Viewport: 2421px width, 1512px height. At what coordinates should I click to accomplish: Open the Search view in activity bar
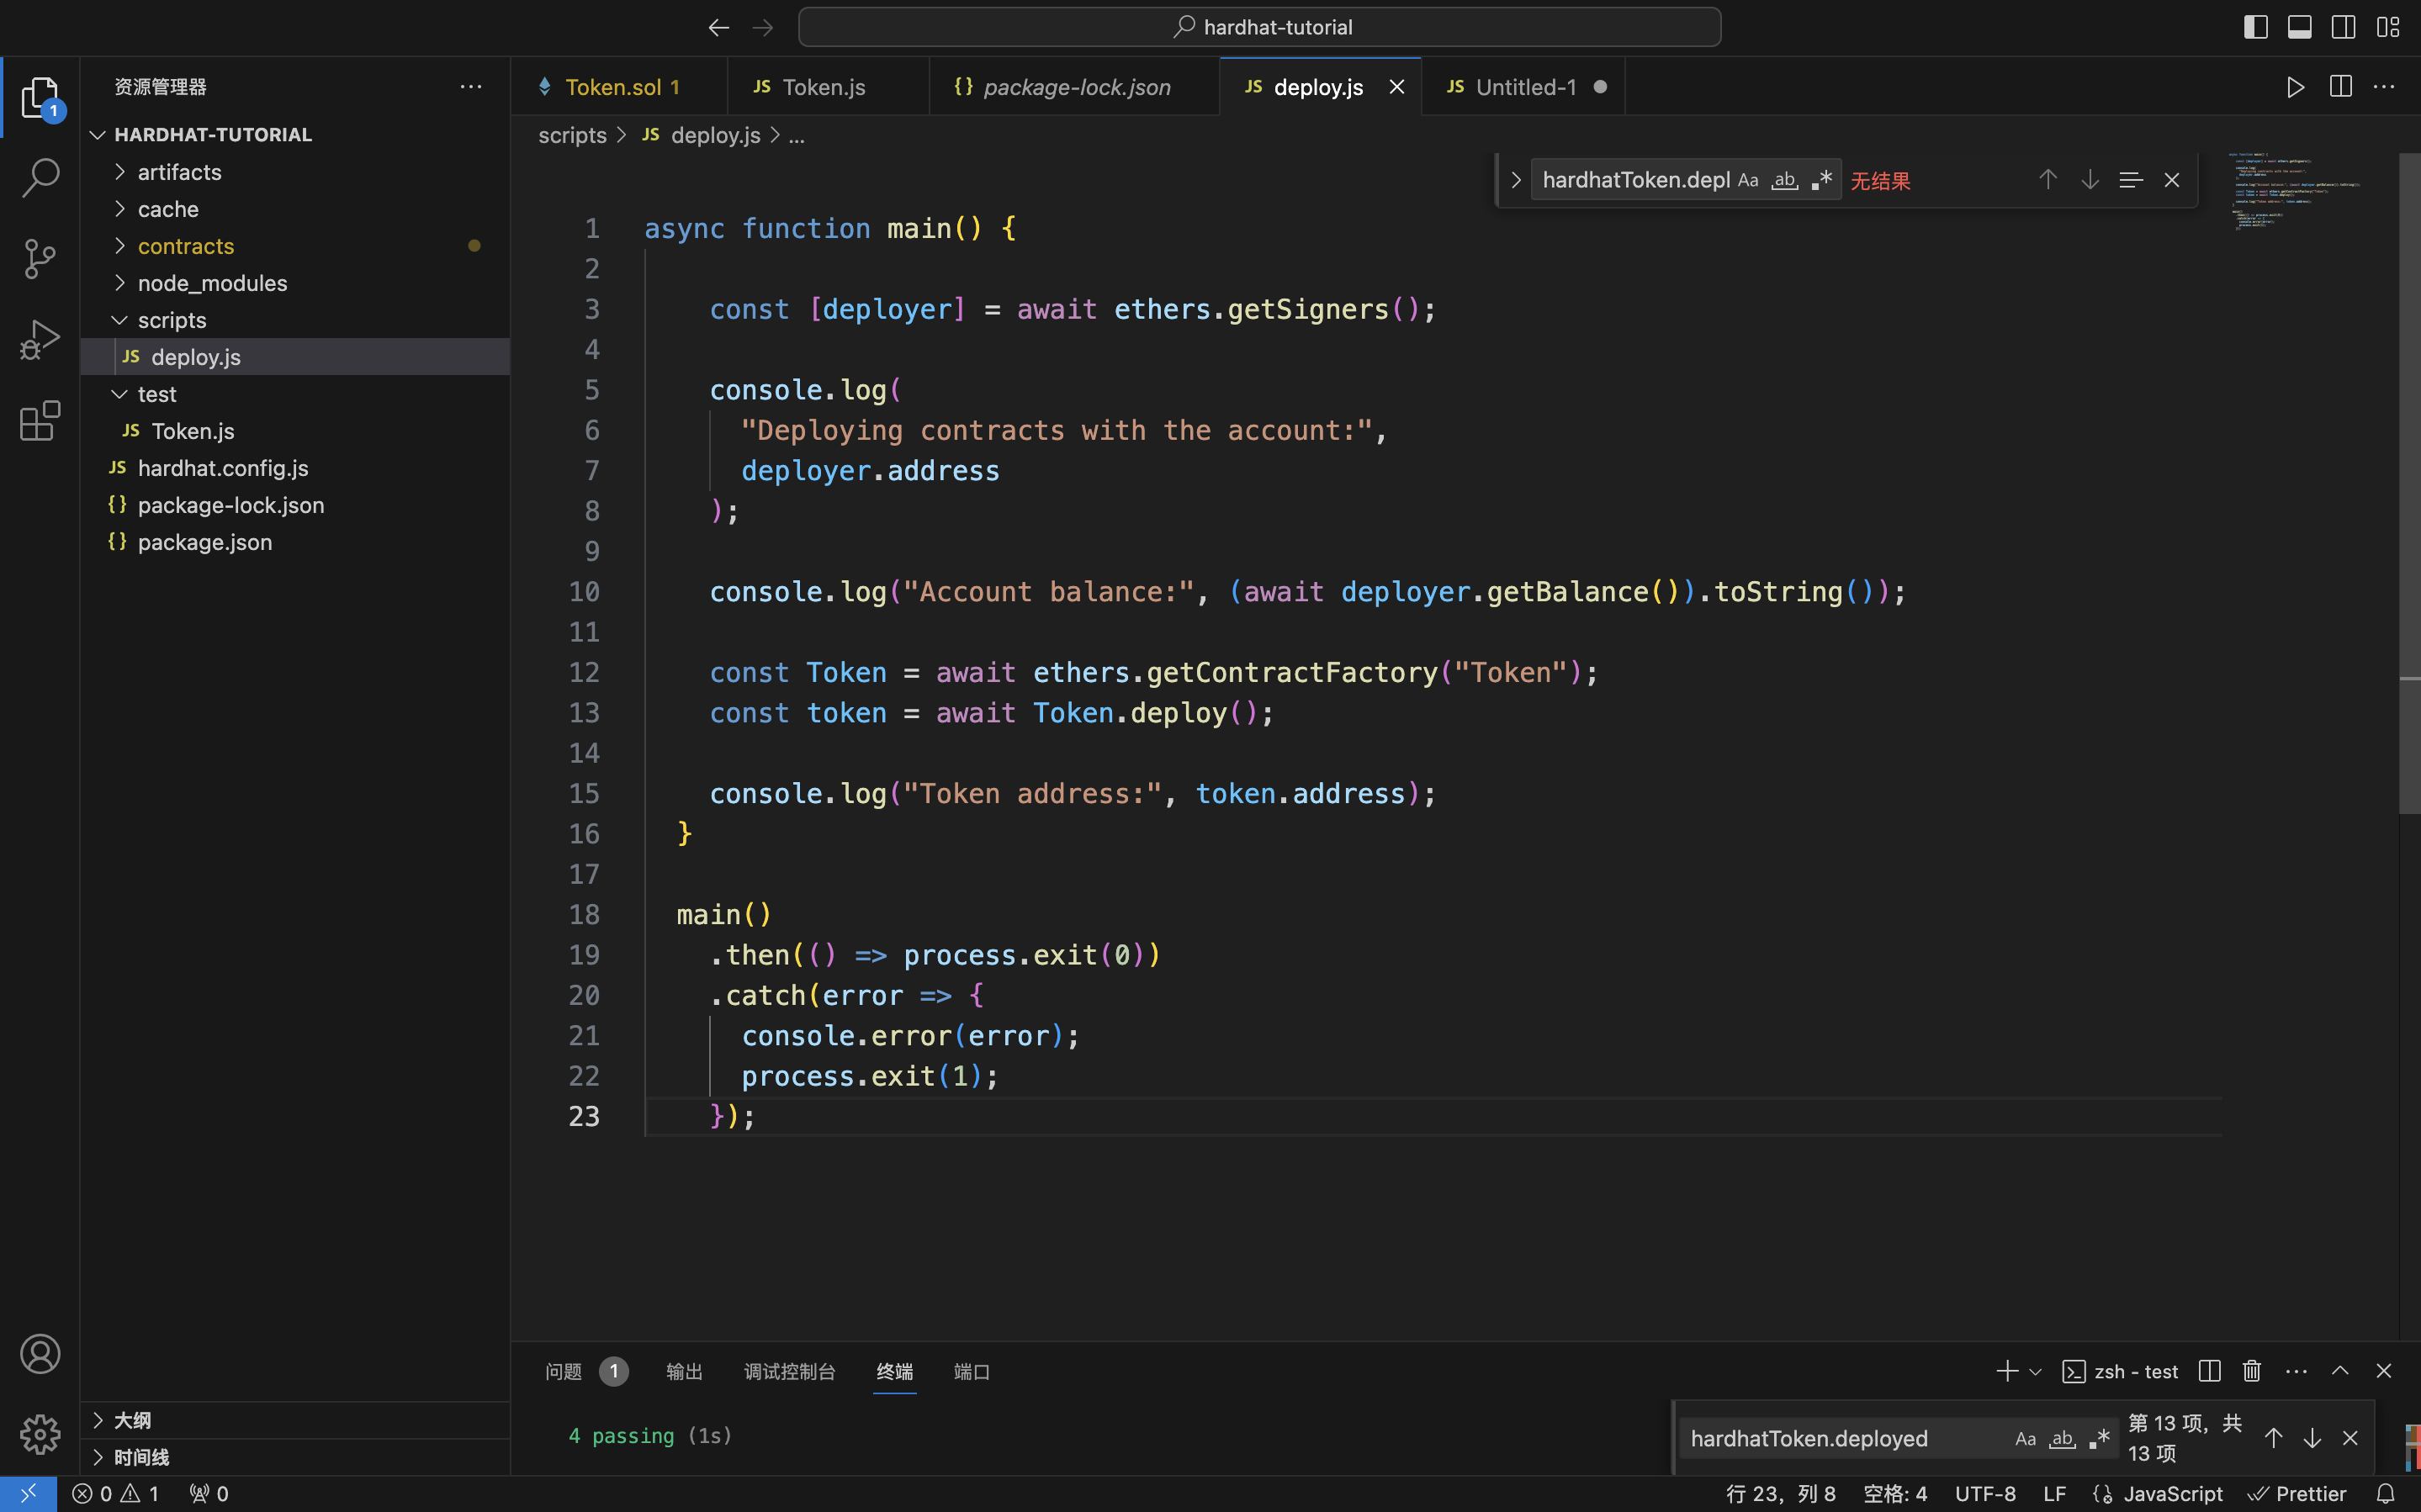coord(40,178)
